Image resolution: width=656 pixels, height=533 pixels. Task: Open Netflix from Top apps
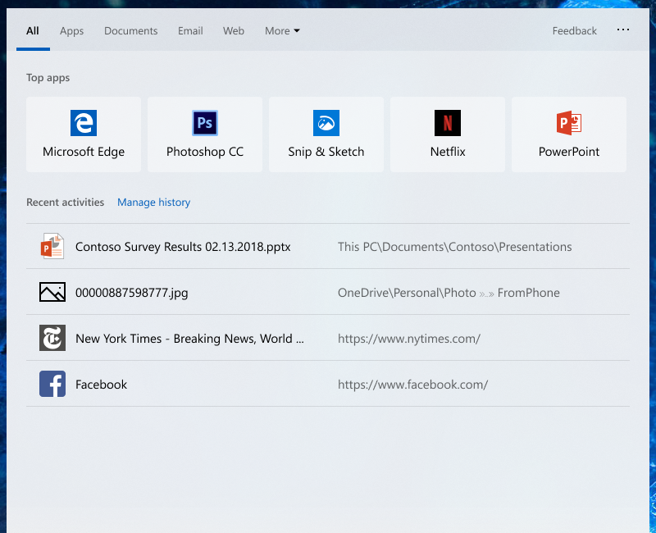[447, 134]
